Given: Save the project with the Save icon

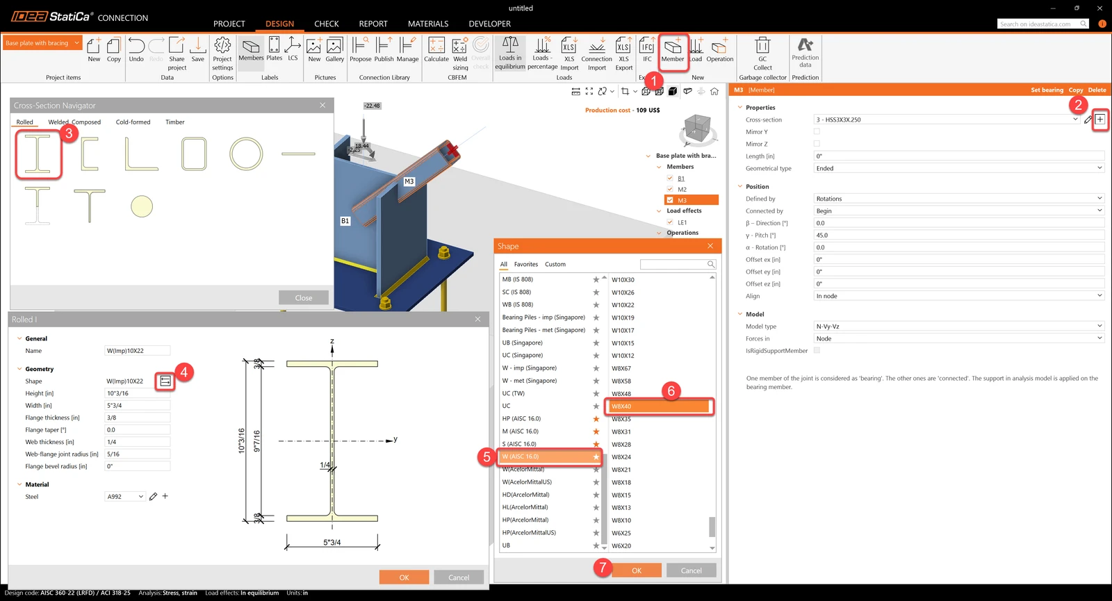Looking at the screenshot, I should click(198, 49).
